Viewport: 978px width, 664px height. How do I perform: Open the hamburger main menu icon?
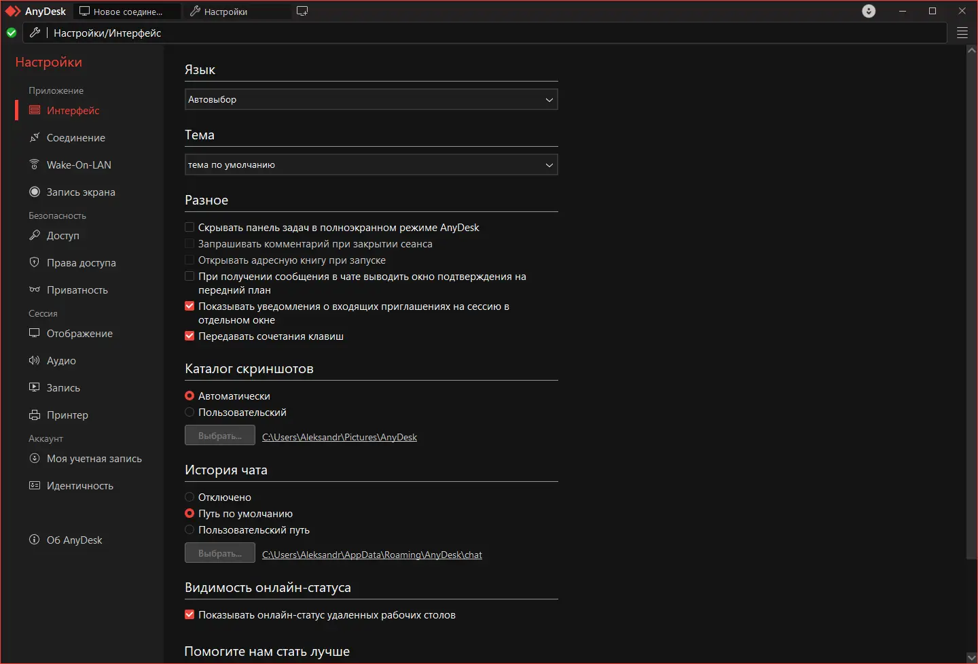click(962, 33)
